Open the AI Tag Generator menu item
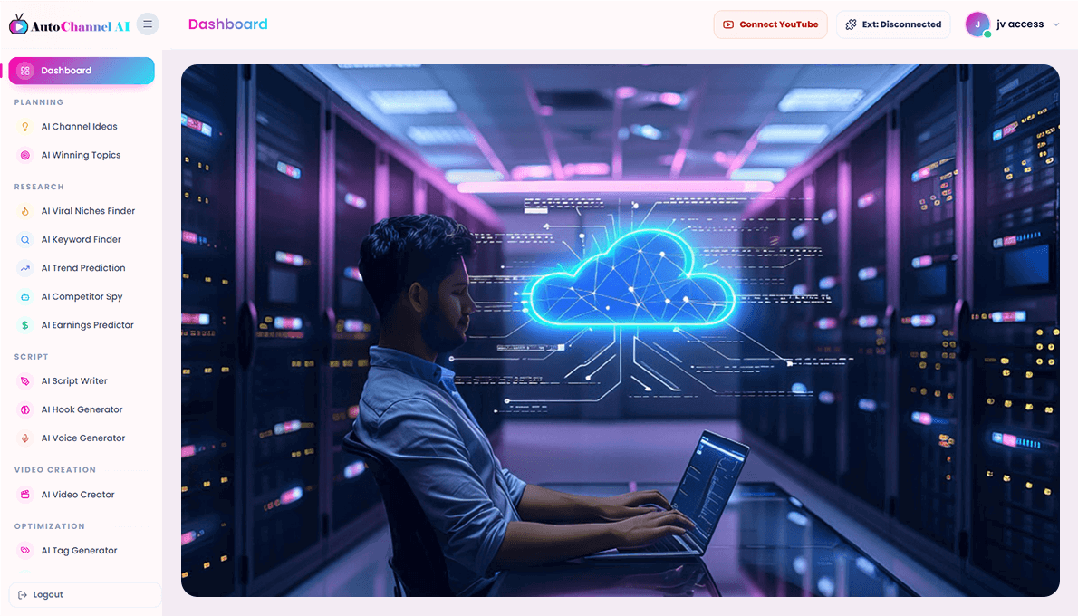The width and height of the screenshot is (1078, 616). tap(82, 551)
